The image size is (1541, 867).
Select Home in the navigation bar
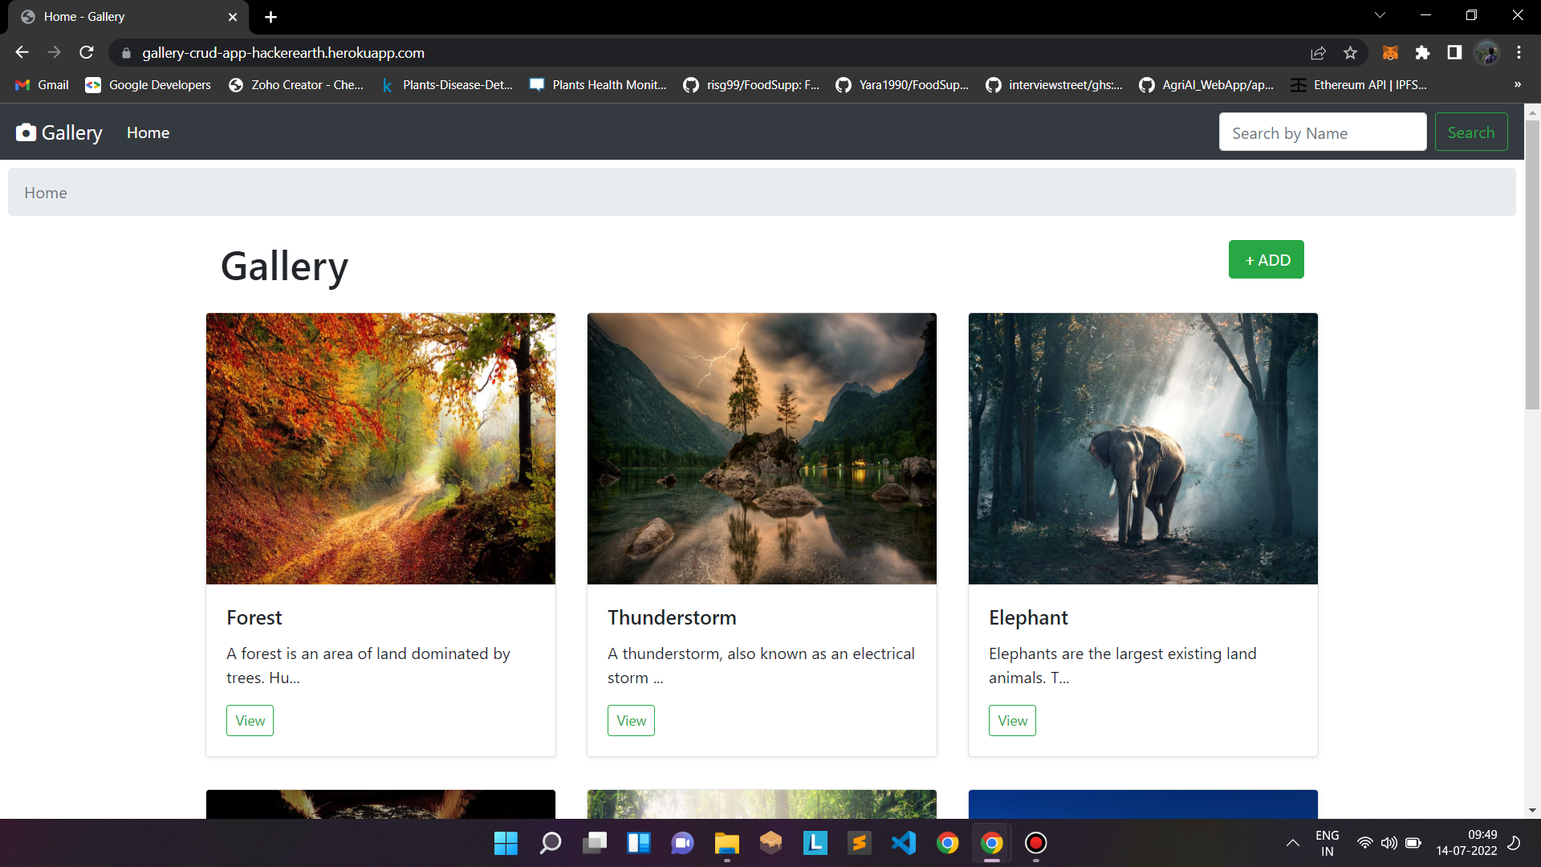[x=148, y=132]
